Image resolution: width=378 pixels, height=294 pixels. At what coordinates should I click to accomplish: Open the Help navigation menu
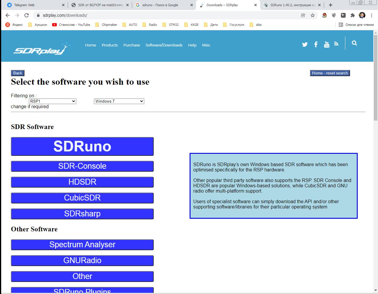coord(192,45)
